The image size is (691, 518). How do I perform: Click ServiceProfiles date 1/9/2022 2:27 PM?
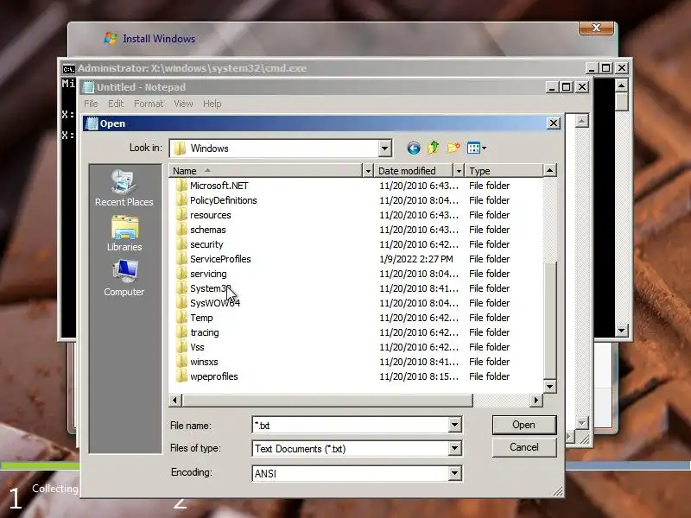point(416,259)
